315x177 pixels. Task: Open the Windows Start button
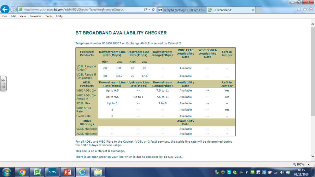(x=6, y=172)
